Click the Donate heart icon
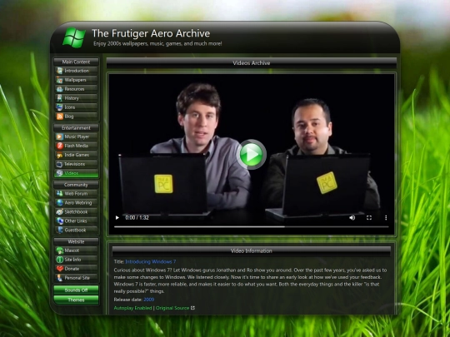450x337 pixels. pyautogui.click(x=59, y=269)
